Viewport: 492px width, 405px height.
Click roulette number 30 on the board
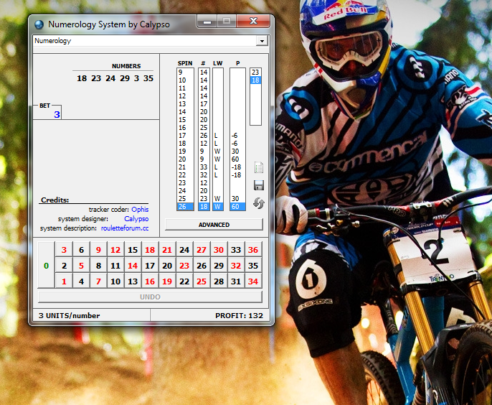219,250
